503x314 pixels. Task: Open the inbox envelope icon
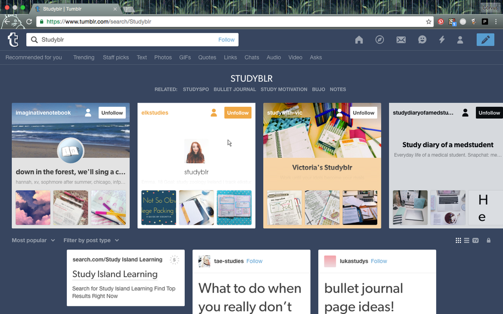pyautogui.click(x=401, y=40)
